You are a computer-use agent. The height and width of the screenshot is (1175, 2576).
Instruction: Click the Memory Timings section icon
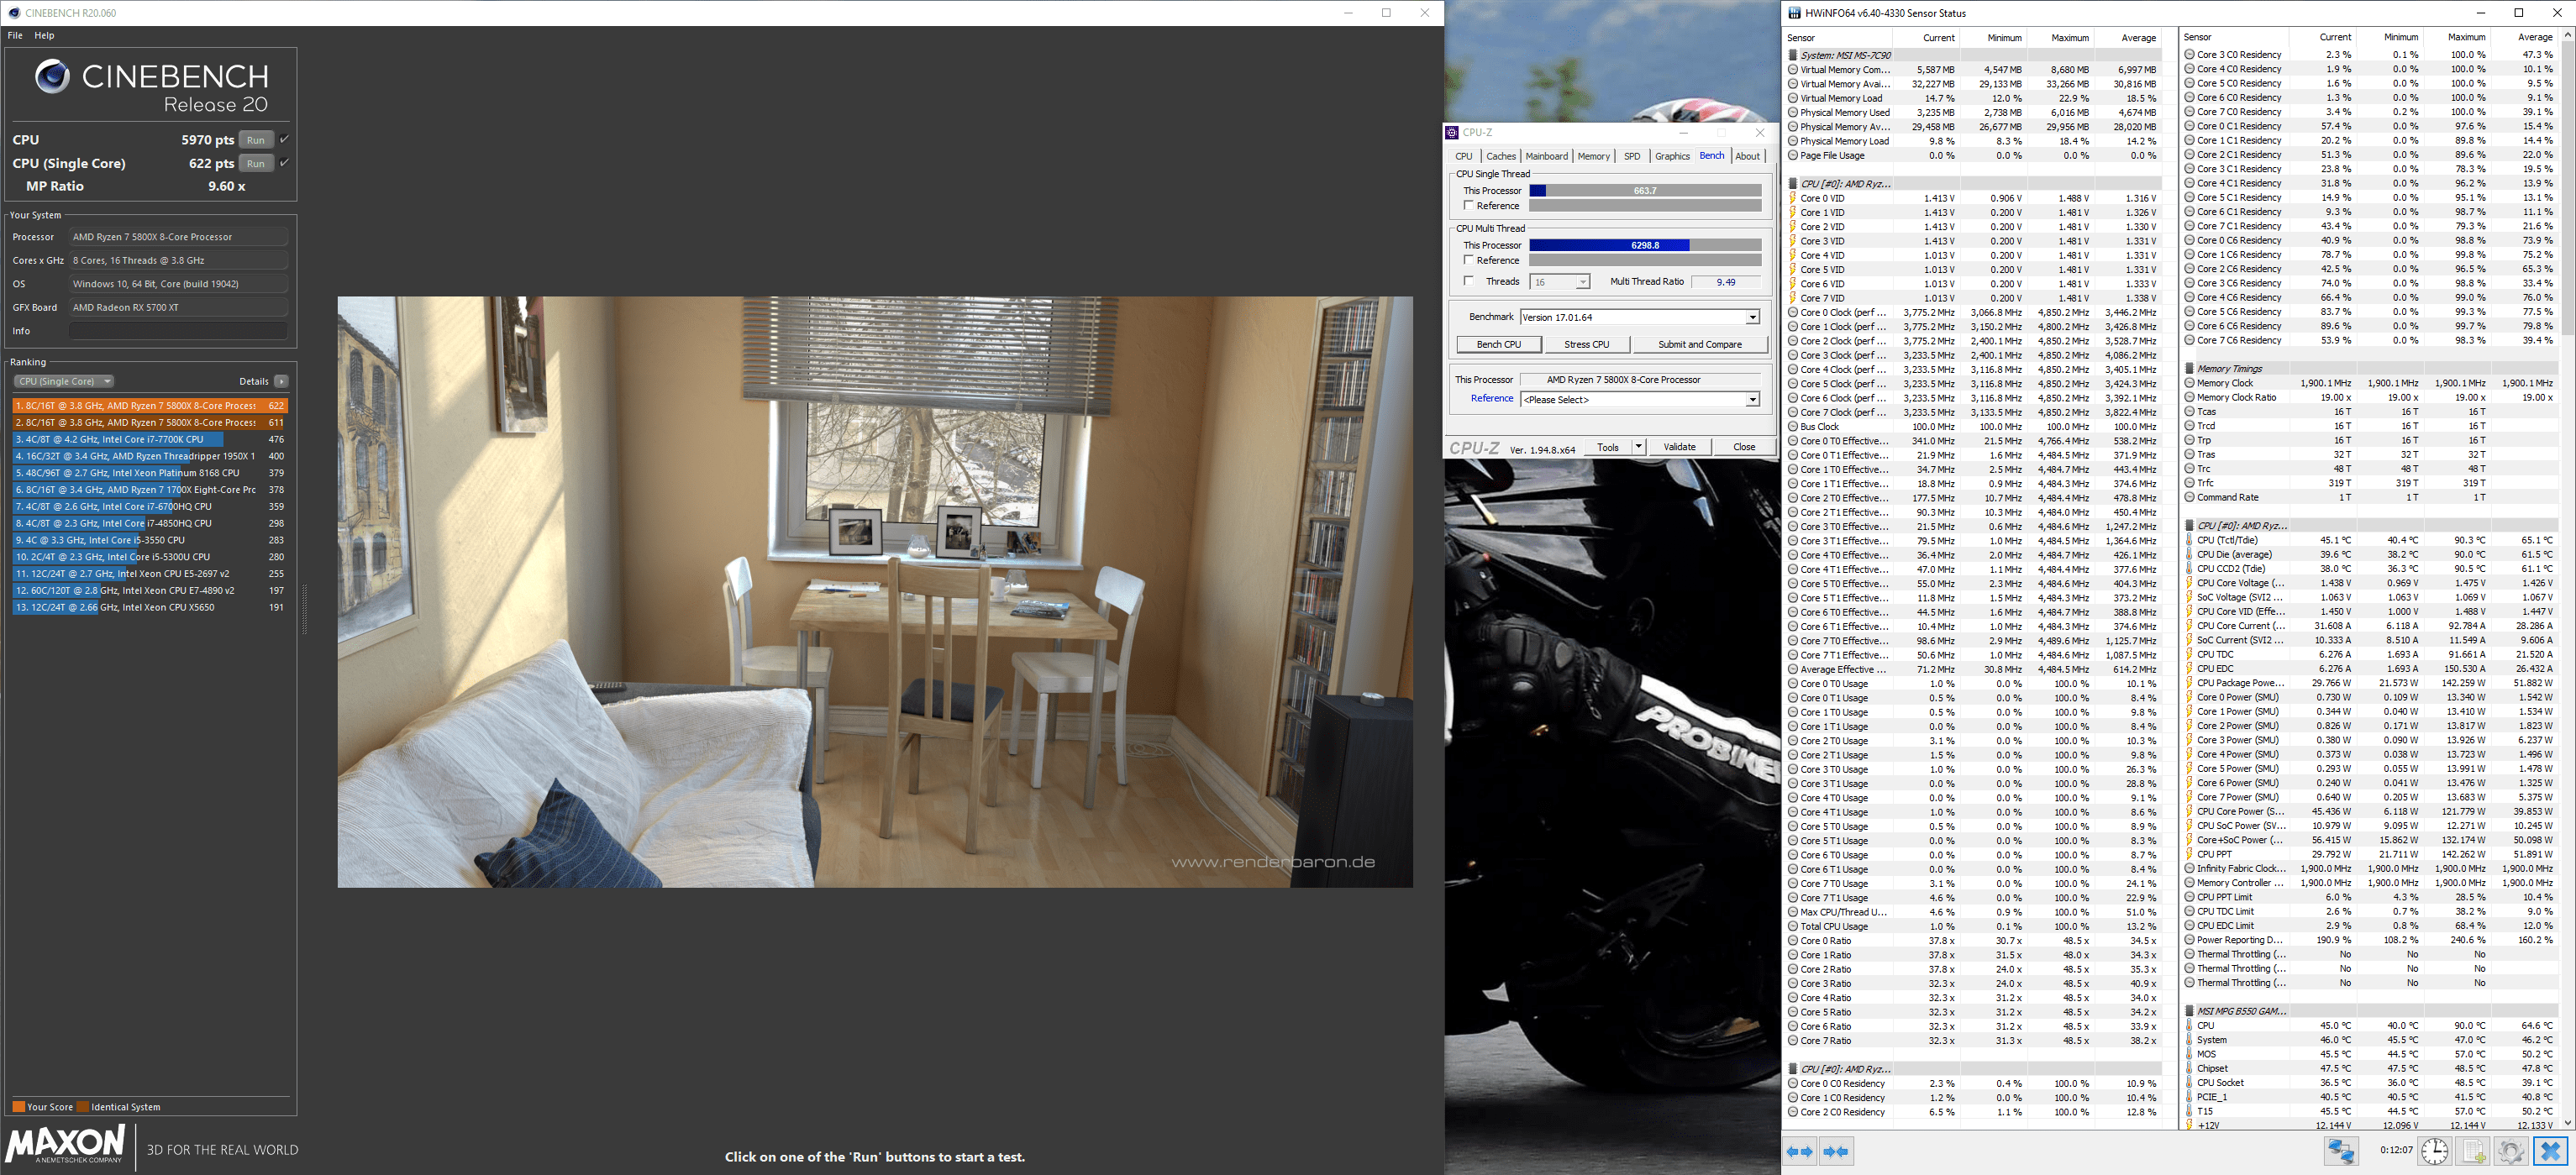coord(2189,369)
